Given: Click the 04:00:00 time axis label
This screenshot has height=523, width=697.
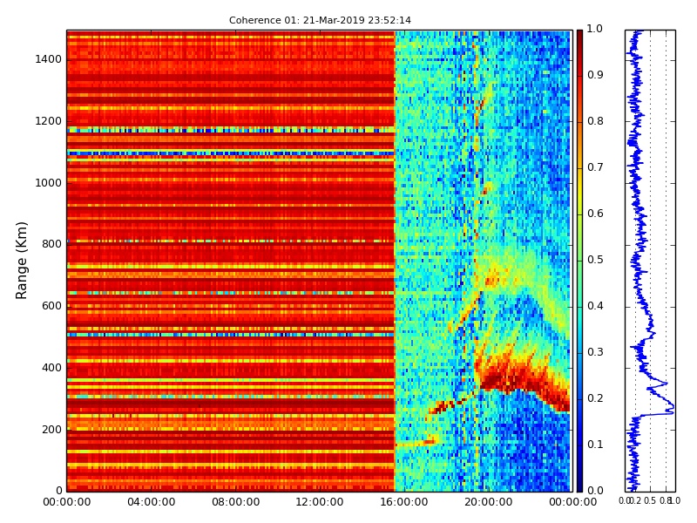Looking at the screenshot, I should tap(151, 502).
